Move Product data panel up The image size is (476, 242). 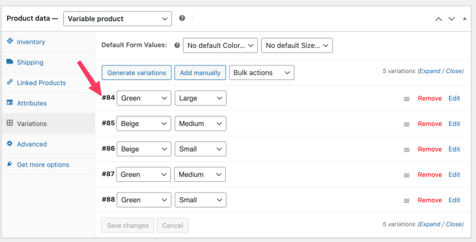[x=438, y=19]
